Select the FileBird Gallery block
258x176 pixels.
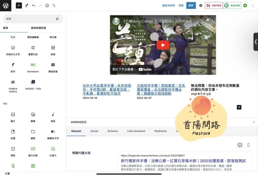point(13,86)
